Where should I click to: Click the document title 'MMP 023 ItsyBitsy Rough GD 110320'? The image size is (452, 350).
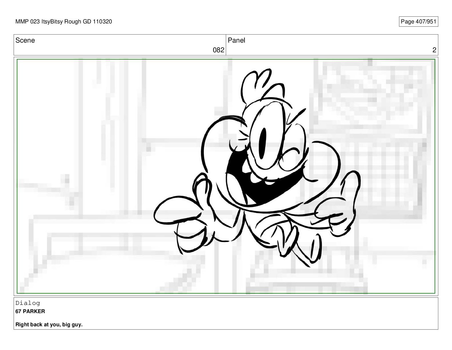click(64, 21)
